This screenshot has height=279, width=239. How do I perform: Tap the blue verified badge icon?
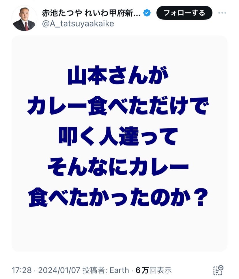coord(147,13)
